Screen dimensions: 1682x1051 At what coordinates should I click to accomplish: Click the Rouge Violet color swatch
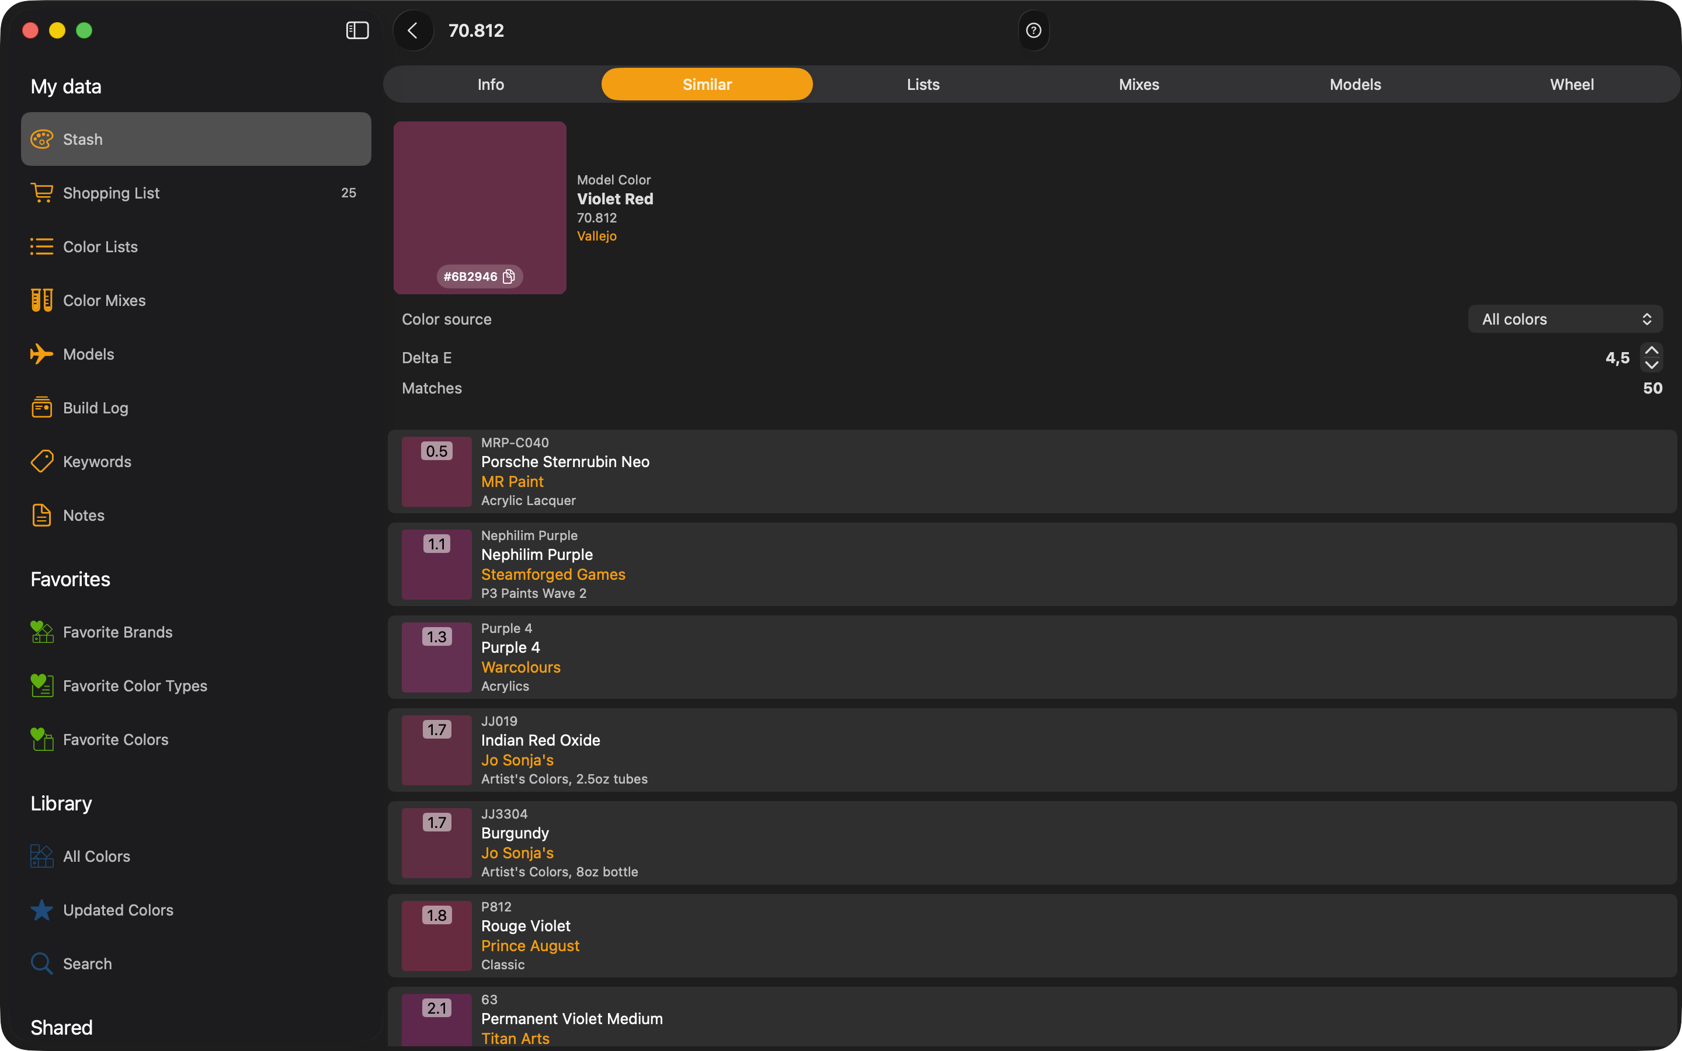436,935
